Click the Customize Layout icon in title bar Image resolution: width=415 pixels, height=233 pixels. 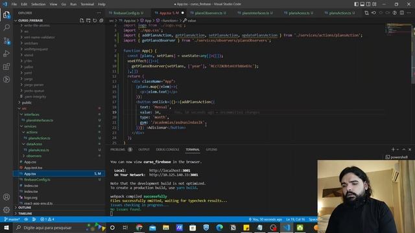[374, 4]
